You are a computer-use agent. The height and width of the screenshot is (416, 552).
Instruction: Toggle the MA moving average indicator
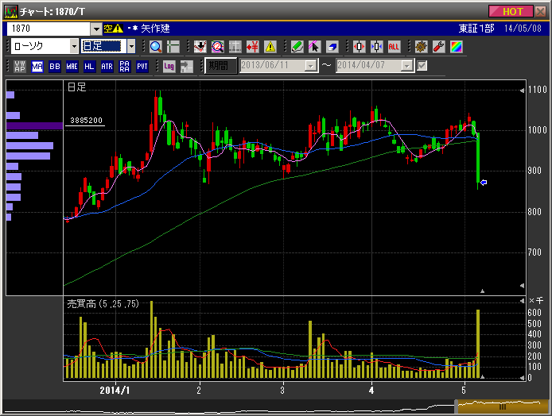click(x=37, y=66)
